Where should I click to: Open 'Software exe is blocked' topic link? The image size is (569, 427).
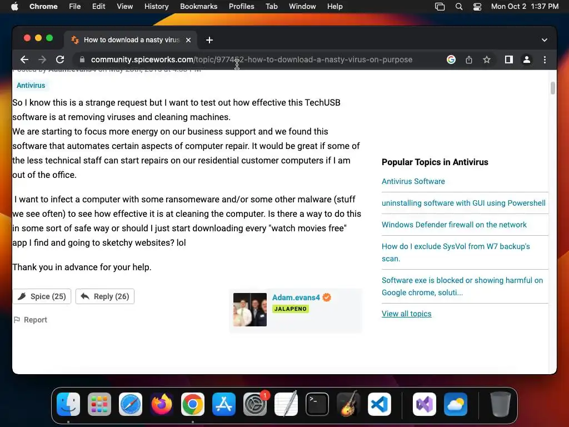pos(462,286)
